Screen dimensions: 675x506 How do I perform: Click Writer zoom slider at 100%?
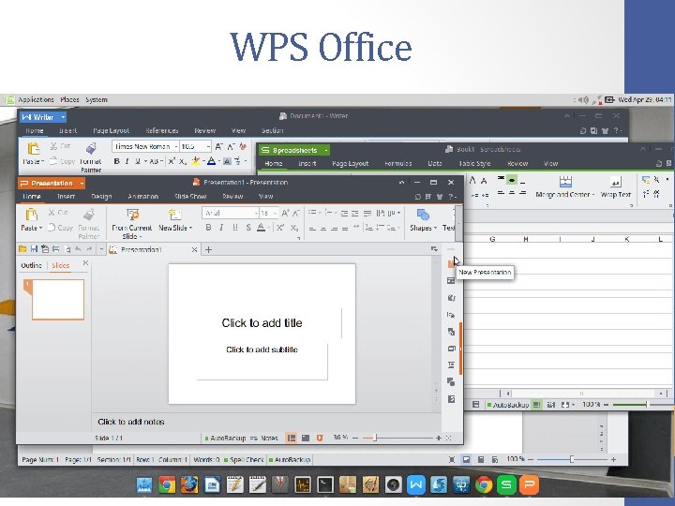572,459
